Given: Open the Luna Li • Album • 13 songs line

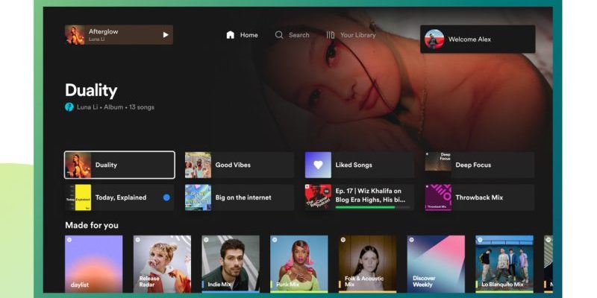Looking at the screenshot, I should coord(116,107).
